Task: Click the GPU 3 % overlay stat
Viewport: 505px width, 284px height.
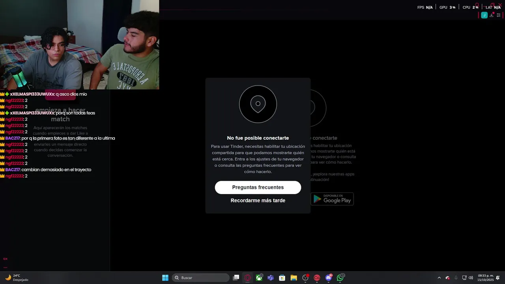Action: coord(447,7)
